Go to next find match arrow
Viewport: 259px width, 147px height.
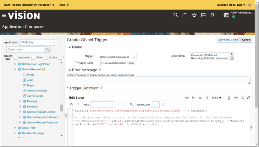[x=124, y=104]
